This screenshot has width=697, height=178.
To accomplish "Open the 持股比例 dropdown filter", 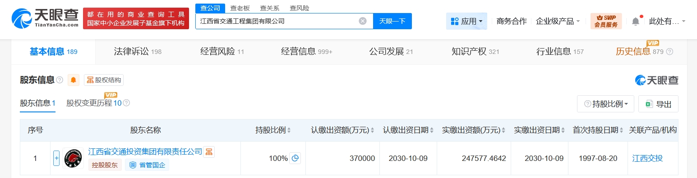I will point(606,104).
